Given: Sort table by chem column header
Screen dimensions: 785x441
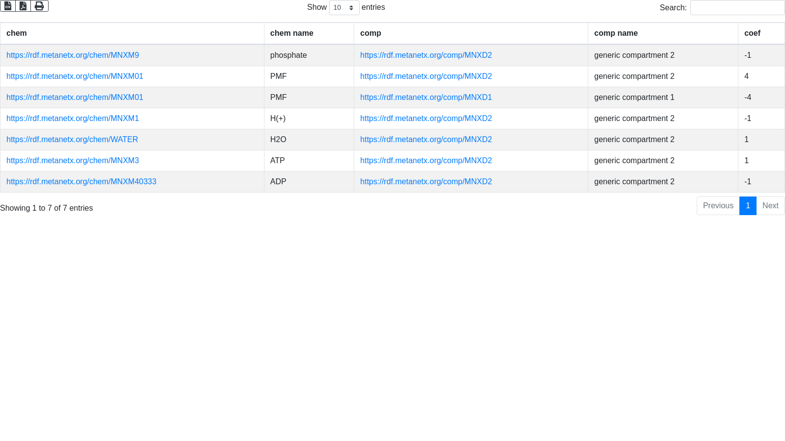Looking at the screenshot, I should (x=17, y=33).
